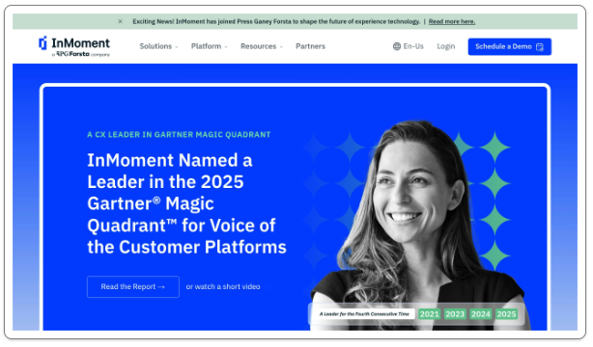Click the calendar icon in Schedule a Demo
The image size is (593, 347).
tap(540, 47)
